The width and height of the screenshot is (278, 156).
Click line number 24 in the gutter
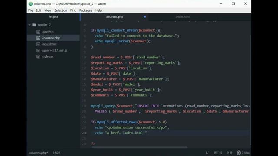pyautogui.click(x=84, y=133)
